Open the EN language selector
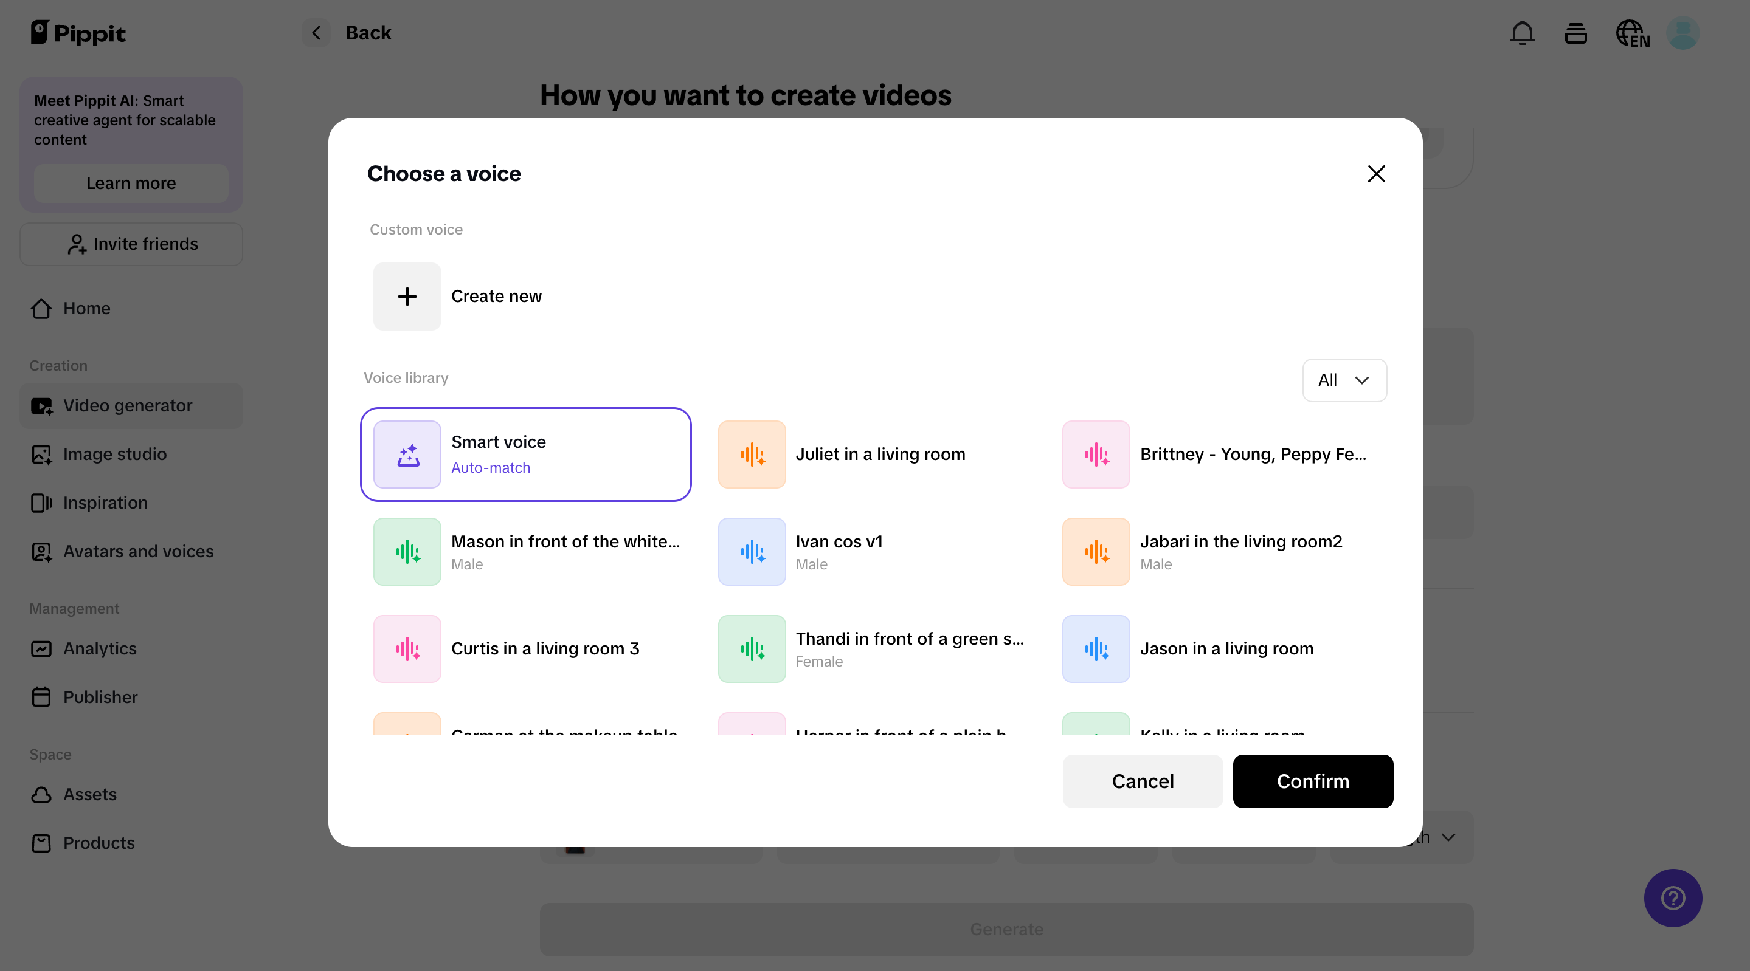This screenshot has width=1750, height=971. (1633, 33)
